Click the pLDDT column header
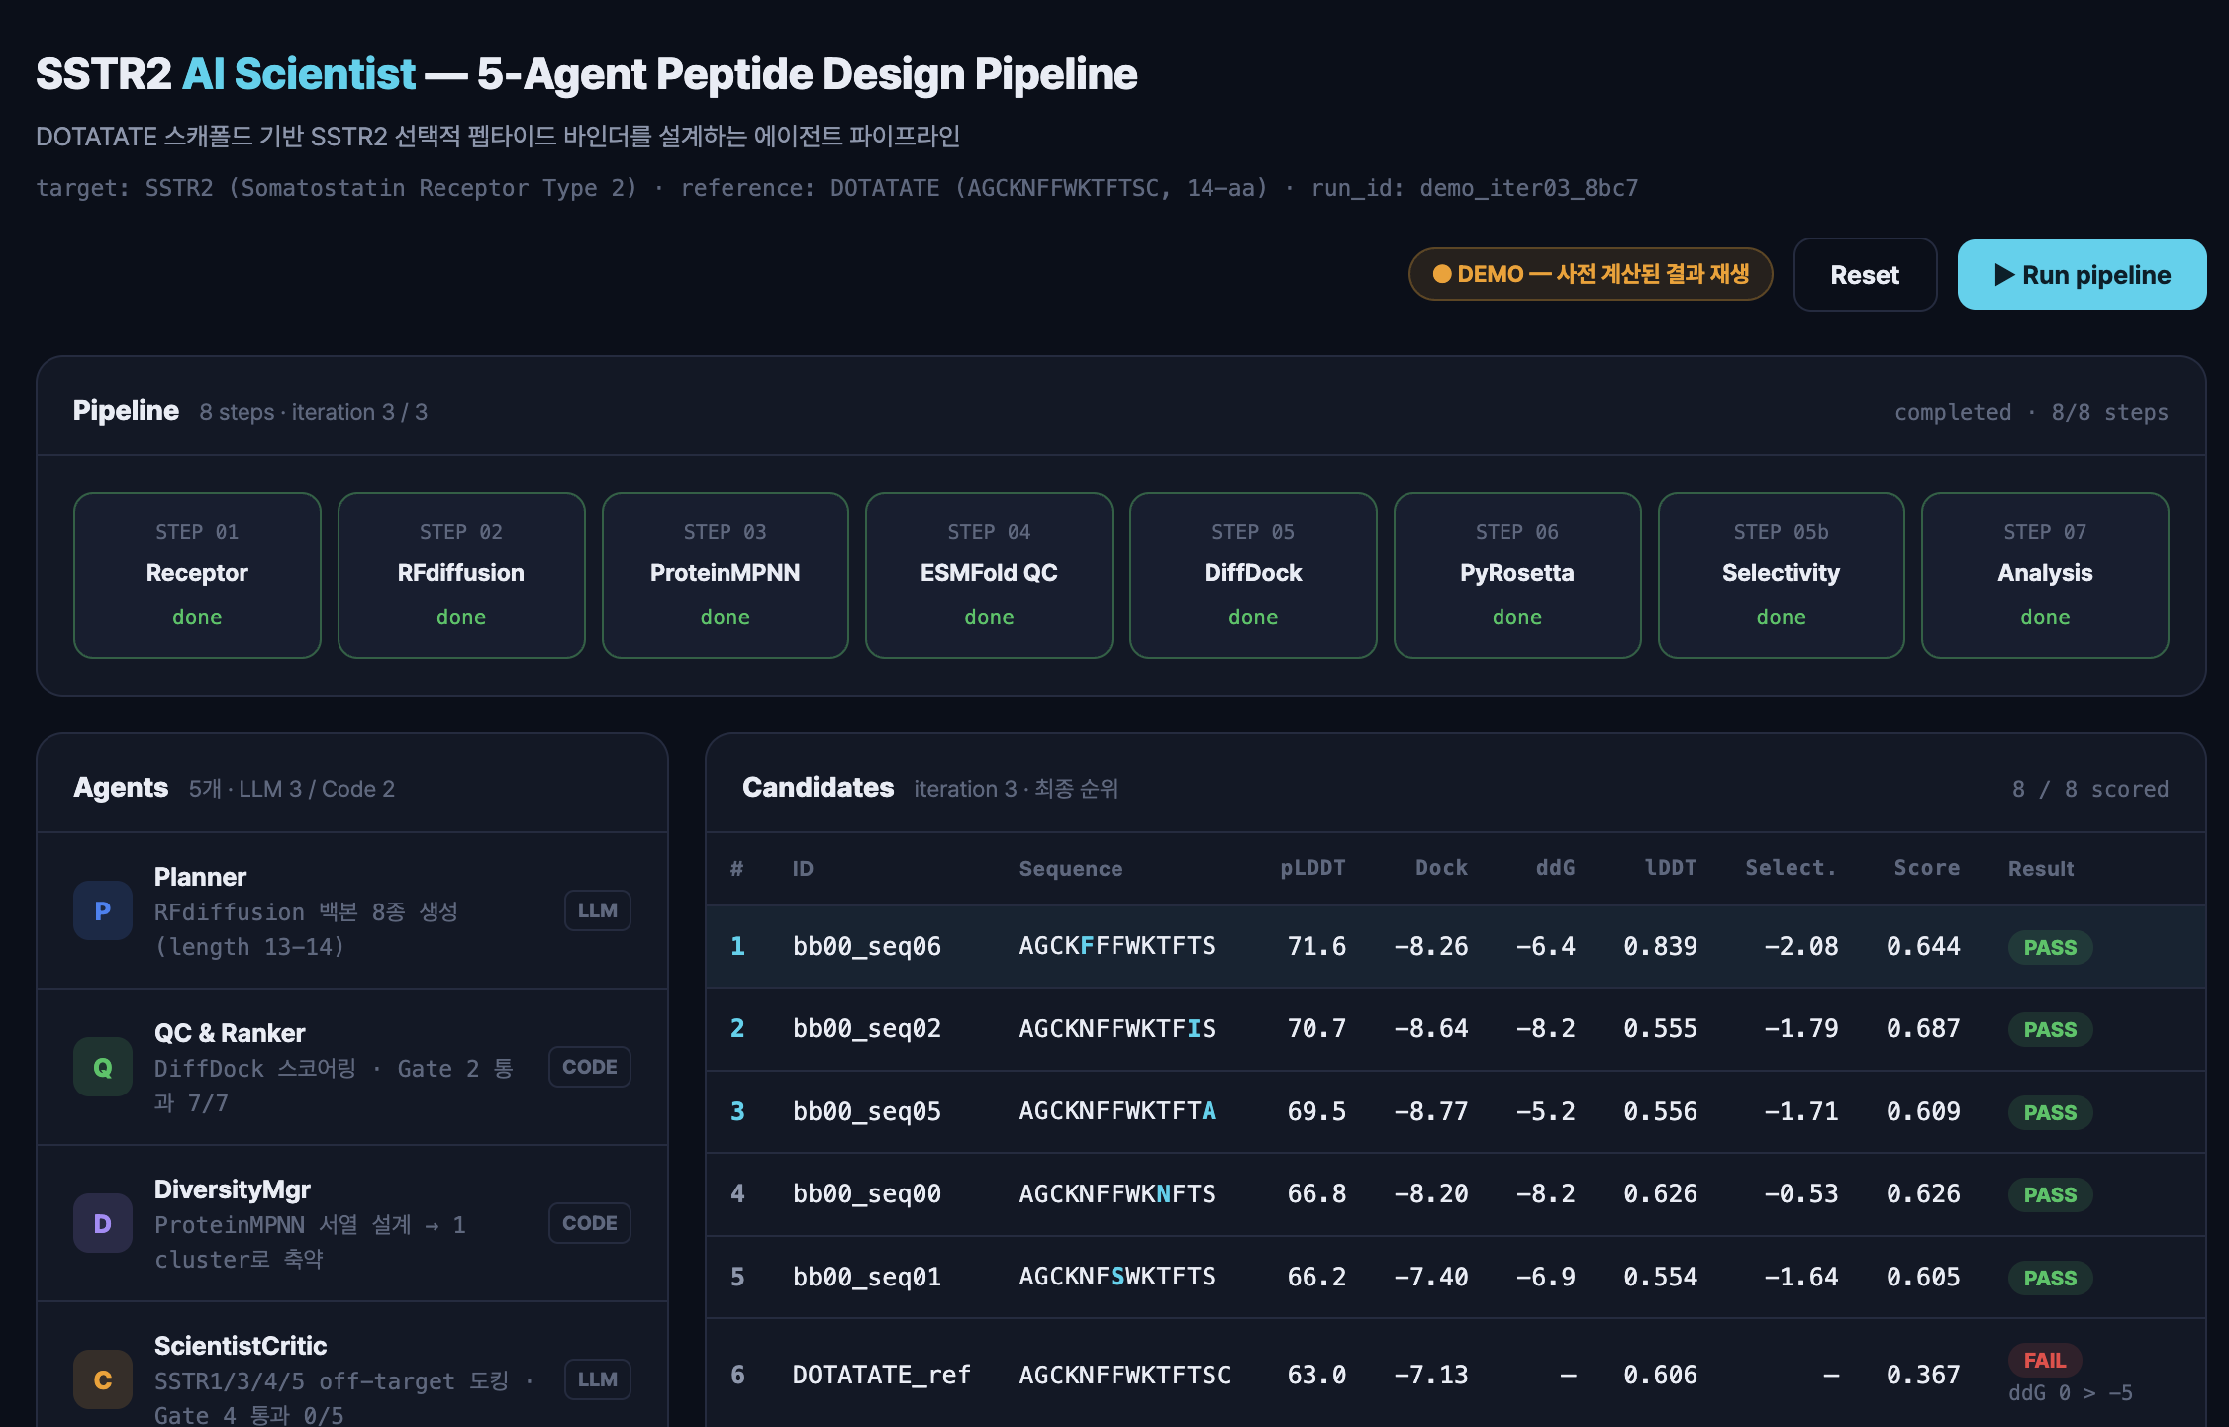 [x=1312, y=868]
